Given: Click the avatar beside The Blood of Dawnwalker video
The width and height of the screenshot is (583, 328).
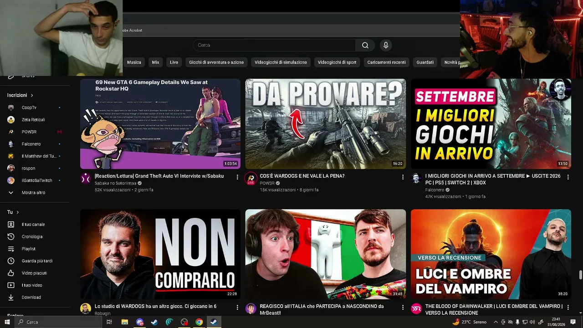Looking at the screenshot, I should 416,308.
